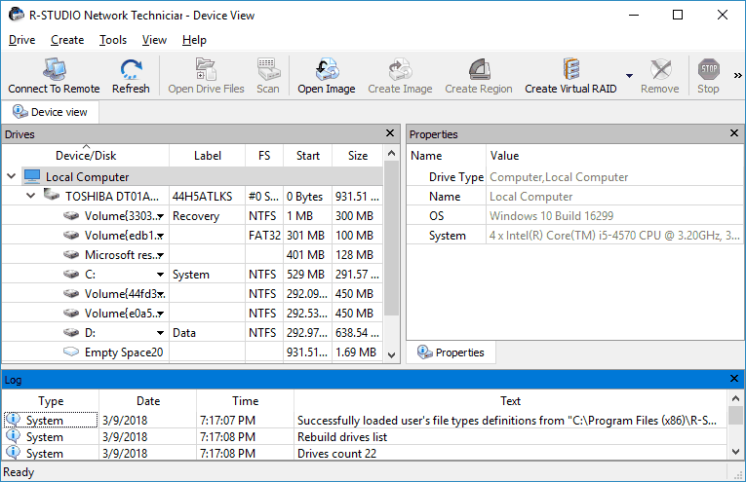
Task: Click the Create Image toolbar icon
Action: pos(400,69)
